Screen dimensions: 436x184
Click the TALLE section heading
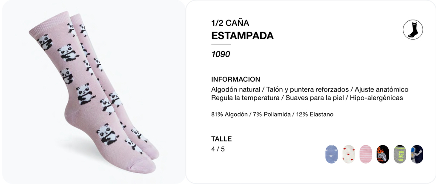click(221, 139)
